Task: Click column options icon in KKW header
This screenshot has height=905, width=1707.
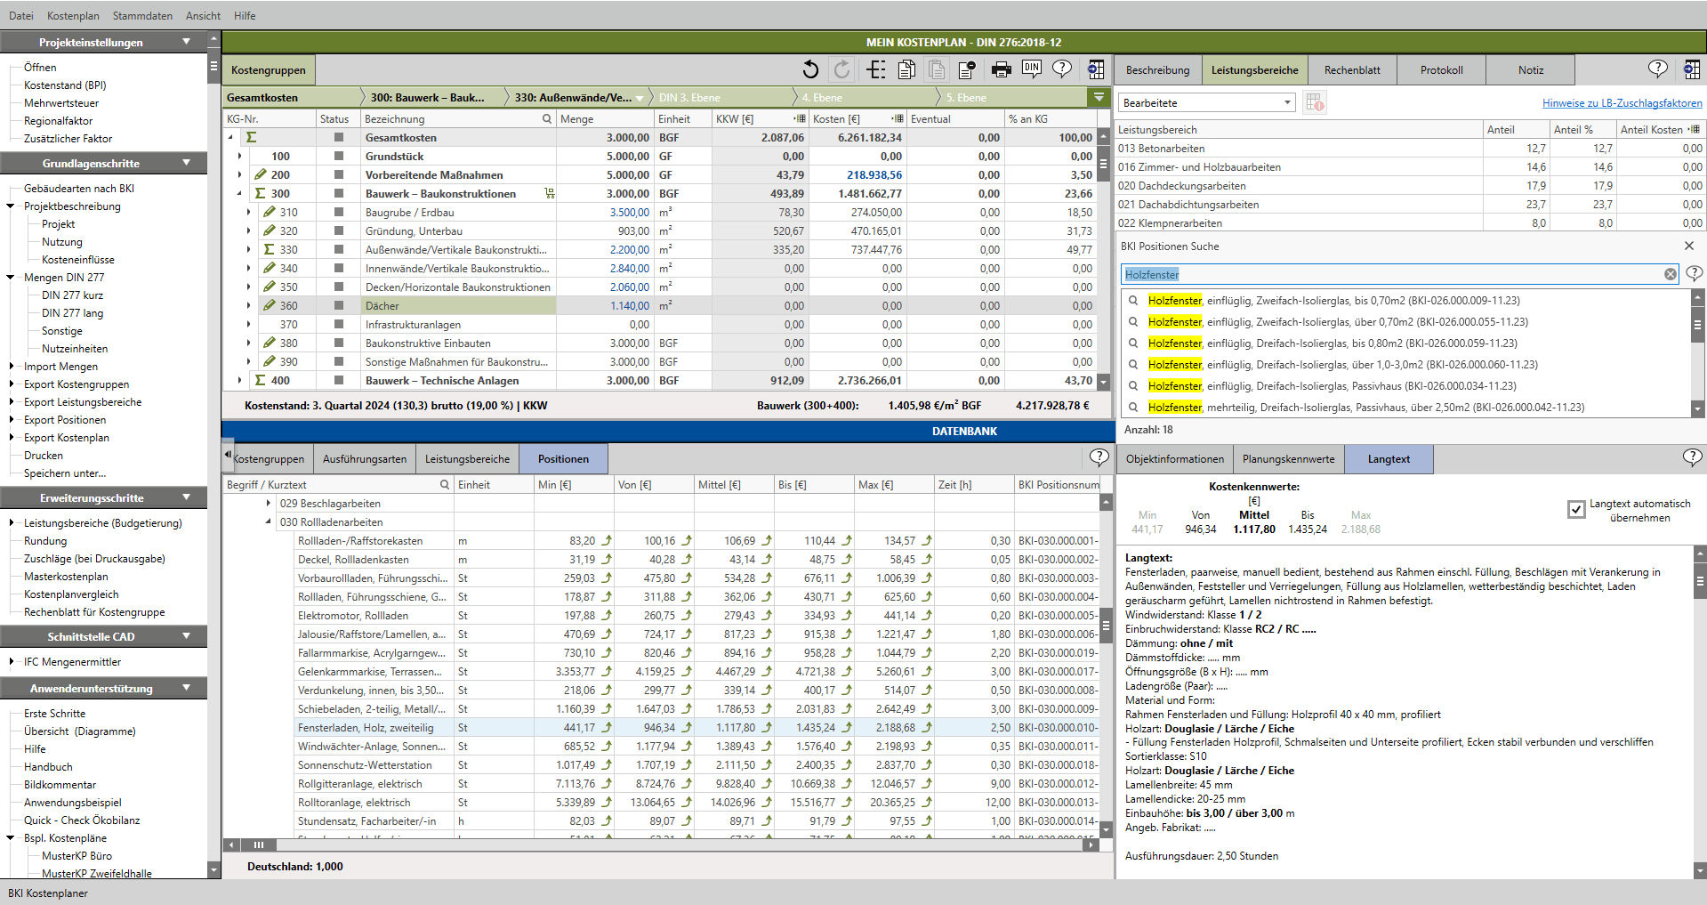Action: (800, 118)
